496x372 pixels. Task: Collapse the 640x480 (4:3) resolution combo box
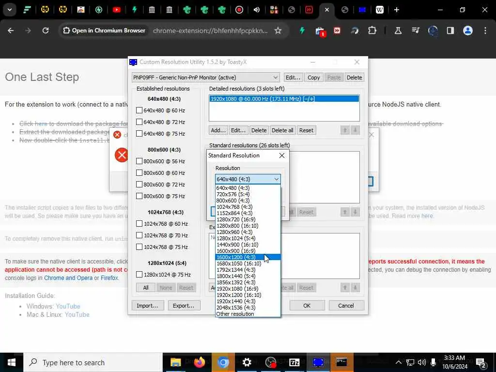coord(248,179)
